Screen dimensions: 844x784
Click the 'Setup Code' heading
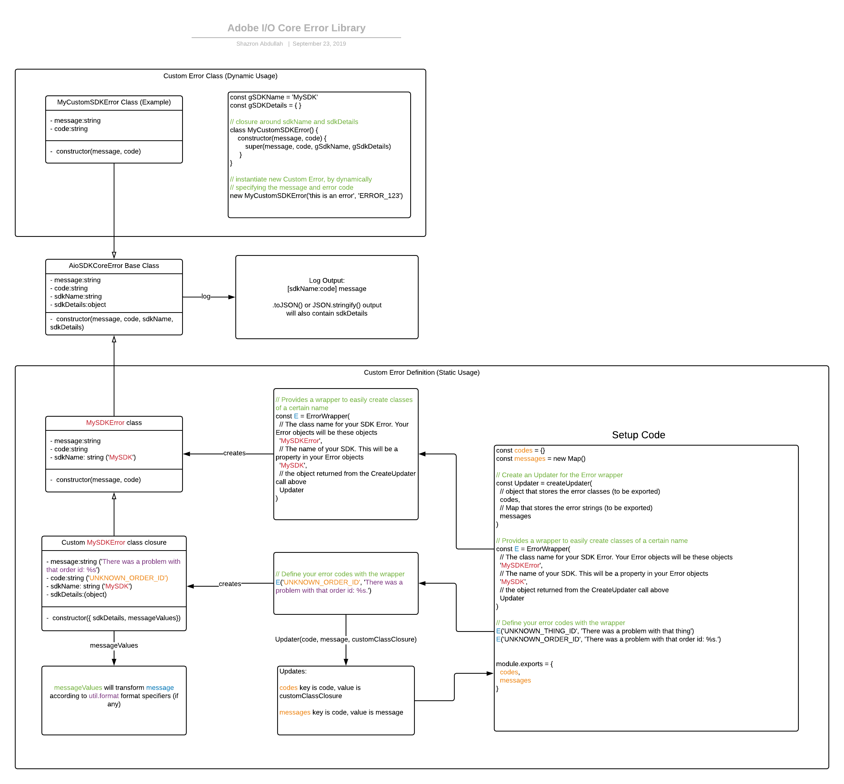(638, 435)
